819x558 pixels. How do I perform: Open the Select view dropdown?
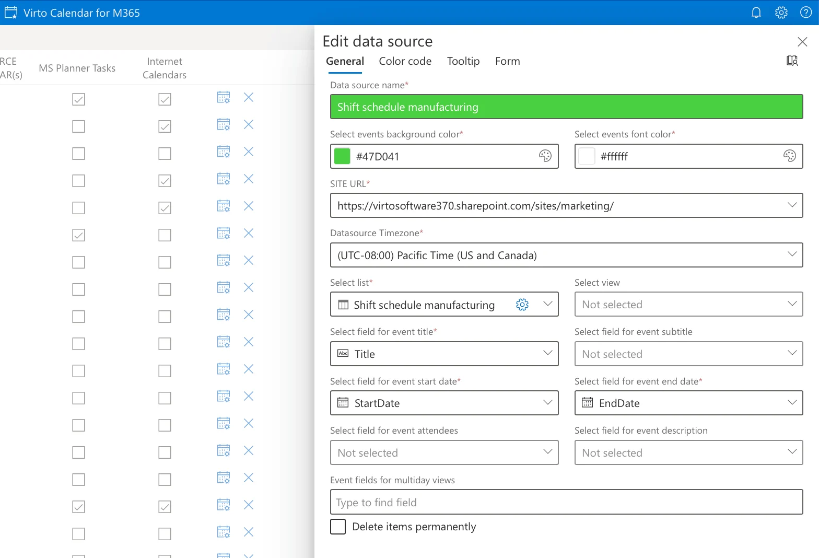tap(688, 304)
